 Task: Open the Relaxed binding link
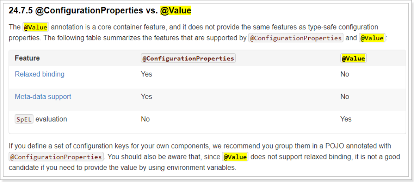pyautogui.click(x=40, y=74)
